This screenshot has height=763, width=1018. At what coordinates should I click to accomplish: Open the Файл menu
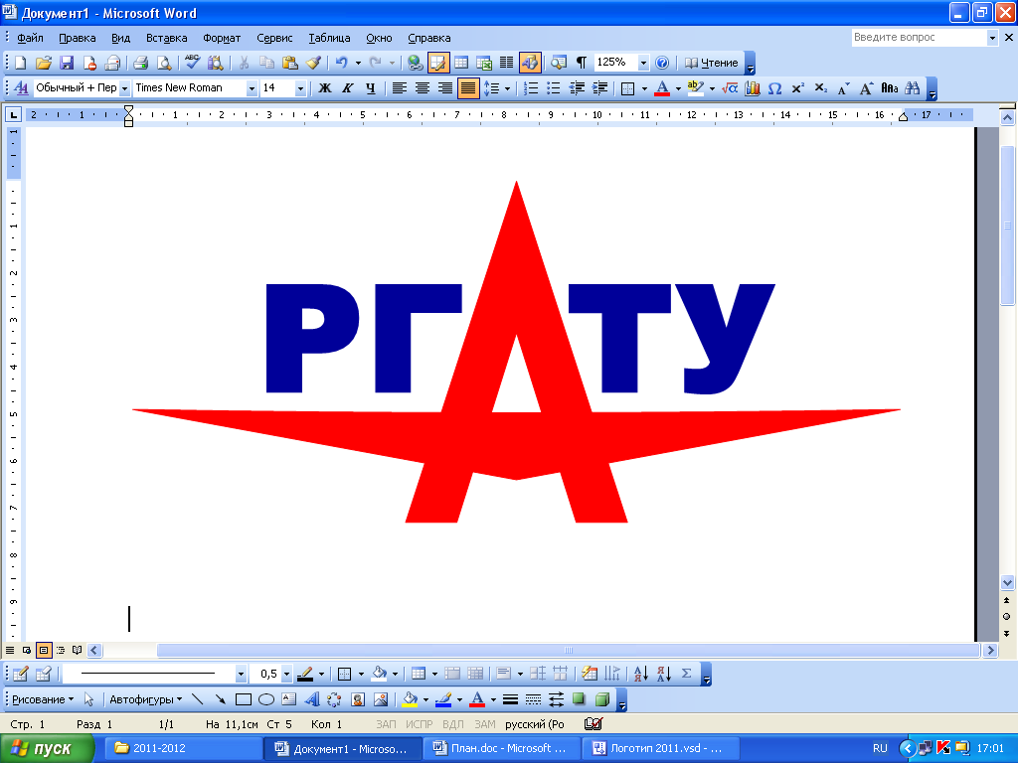click(30, 38)
